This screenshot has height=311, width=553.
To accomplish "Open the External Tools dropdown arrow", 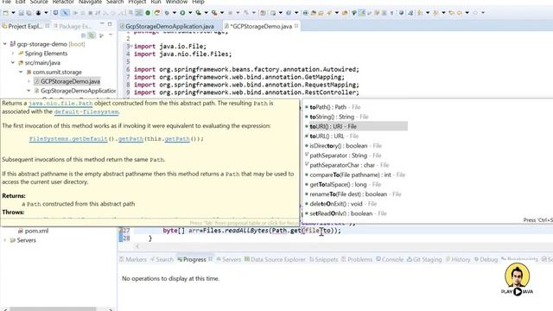I will [222, 13].
